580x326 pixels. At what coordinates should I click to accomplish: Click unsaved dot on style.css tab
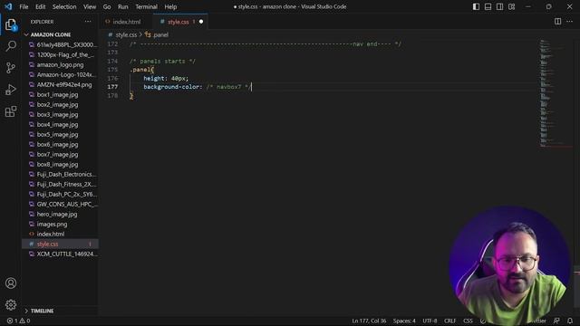click(x=201, y=22)
